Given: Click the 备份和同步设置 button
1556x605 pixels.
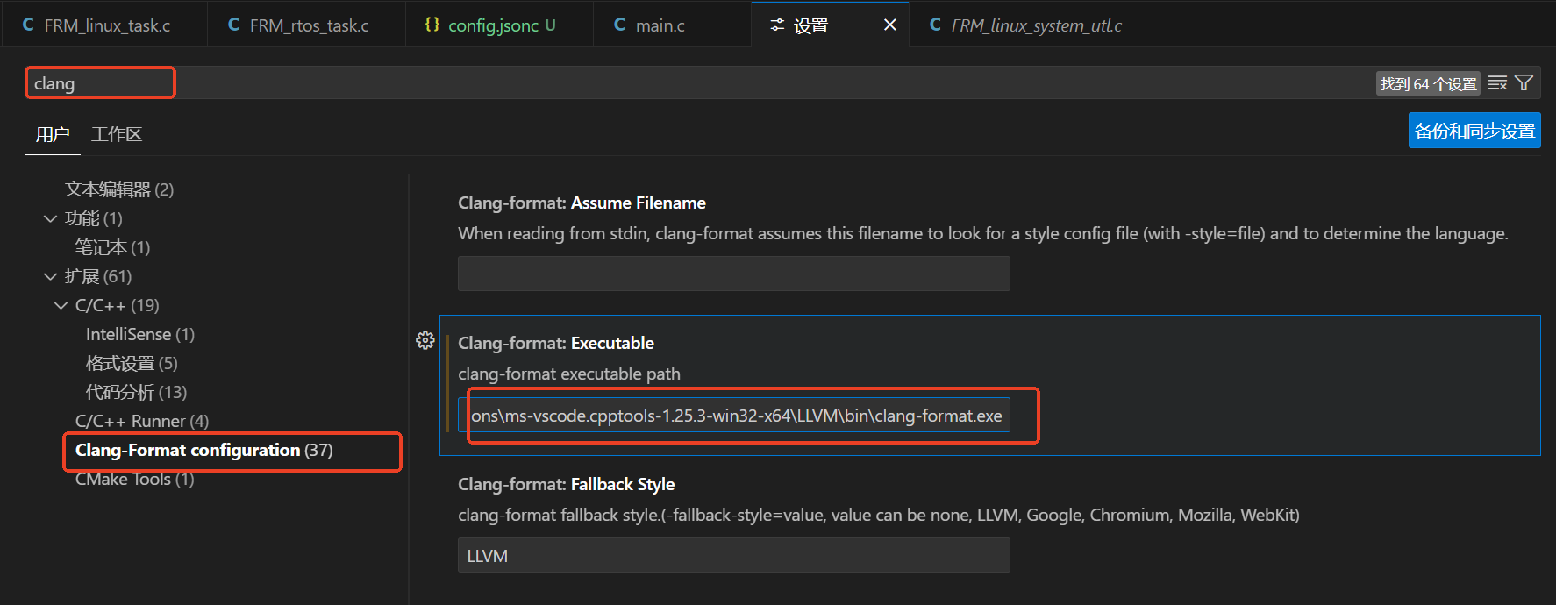Looking at the screenshot, I should pos(1474,131).
